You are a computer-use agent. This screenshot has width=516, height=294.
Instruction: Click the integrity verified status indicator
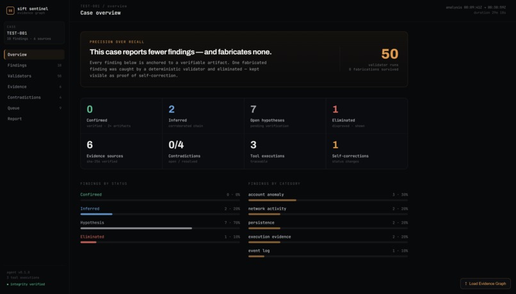pos(26,284)
